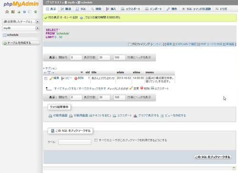Click the upper number of rows field

[x=104, y=57]
